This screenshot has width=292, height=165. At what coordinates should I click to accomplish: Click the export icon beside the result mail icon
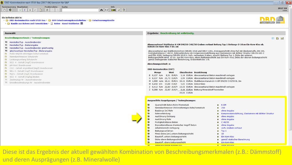[x=277, y=38]
